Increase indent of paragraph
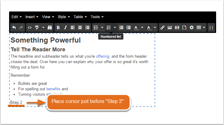 129,27
